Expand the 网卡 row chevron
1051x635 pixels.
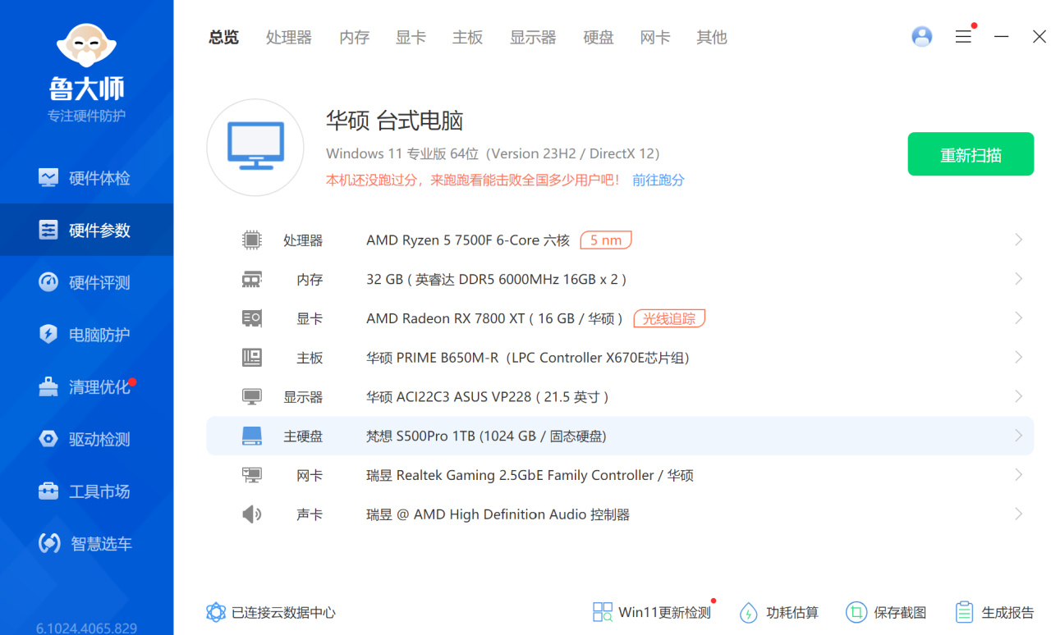coord(1018,475)
